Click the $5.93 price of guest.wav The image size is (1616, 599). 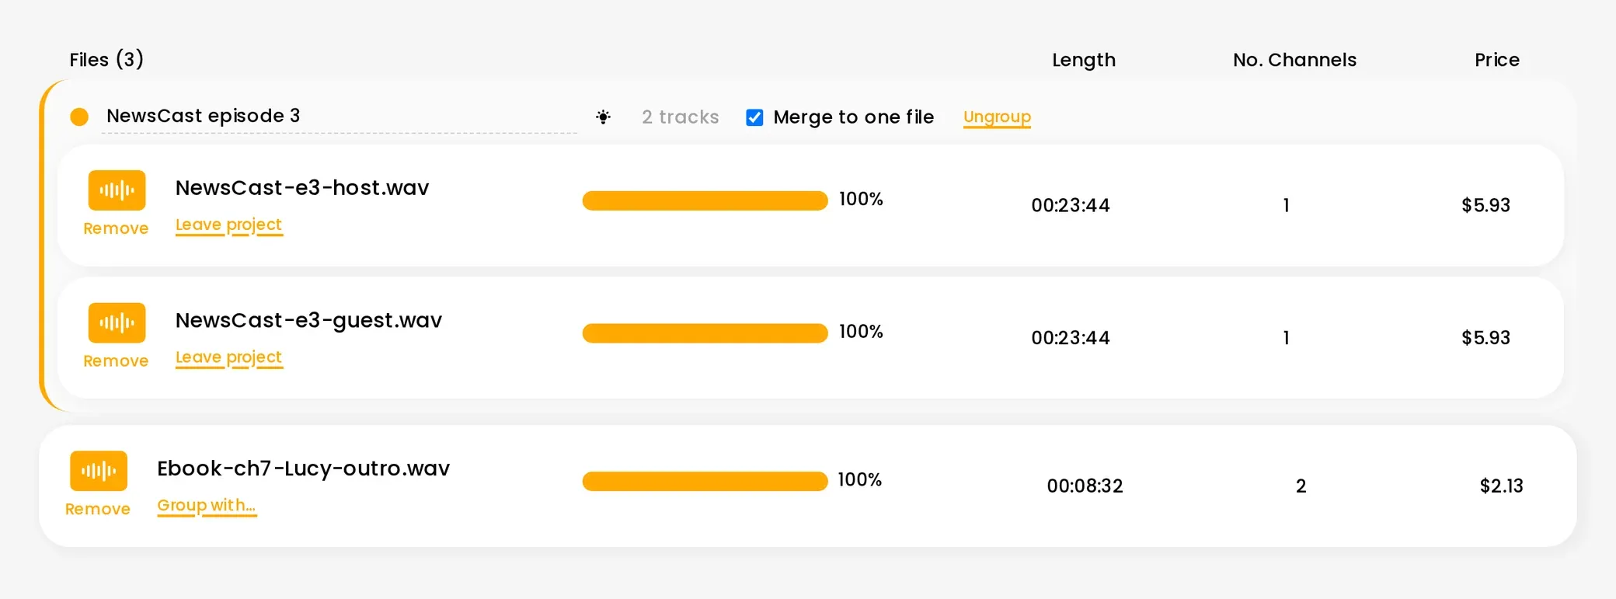tap(1486, 338)
